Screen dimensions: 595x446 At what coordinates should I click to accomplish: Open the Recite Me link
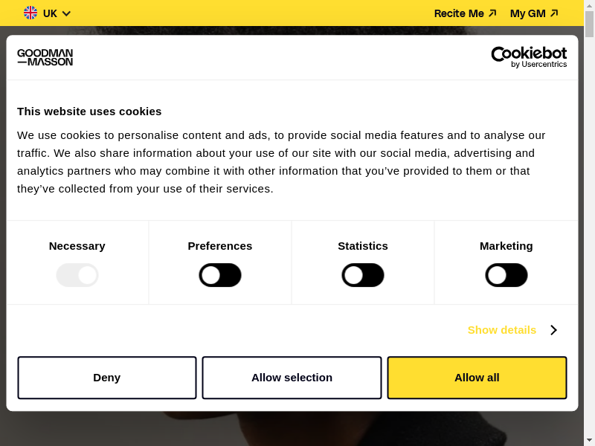point(459,13)
